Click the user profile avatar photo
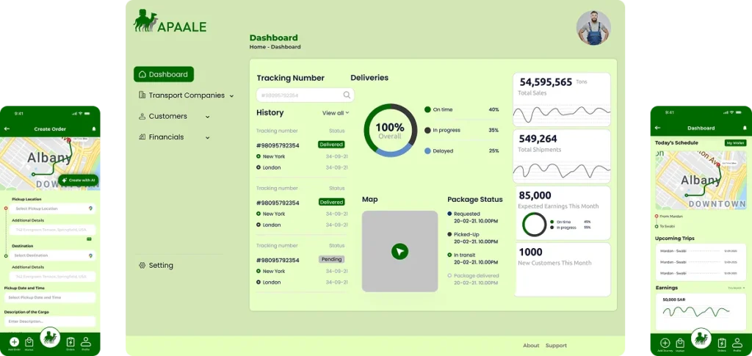The image size is (752, 356). [x=593, y=28]
